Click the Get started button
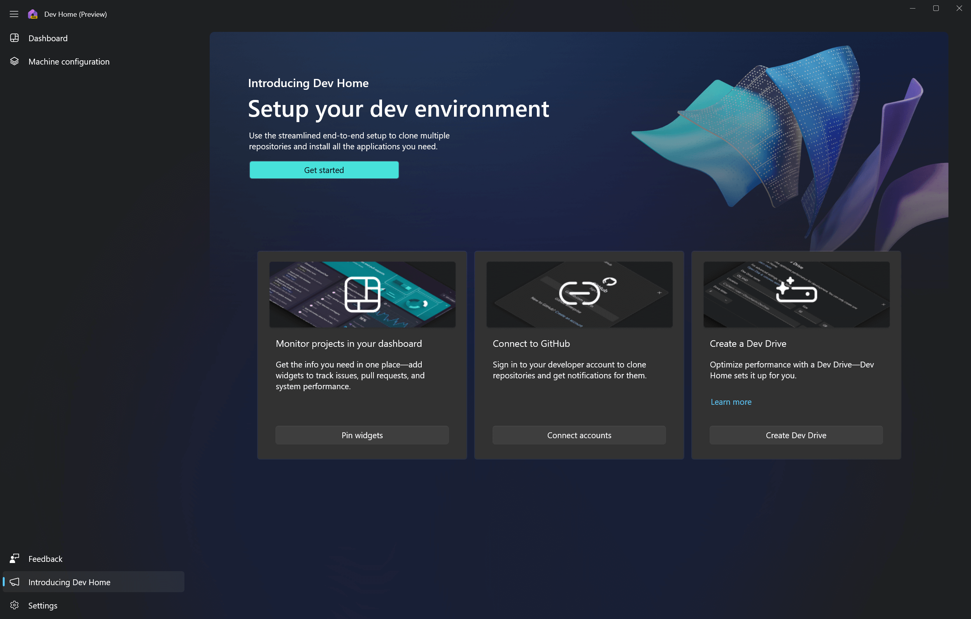Viewport: 971px width, 619px height. tap(324, 170)
